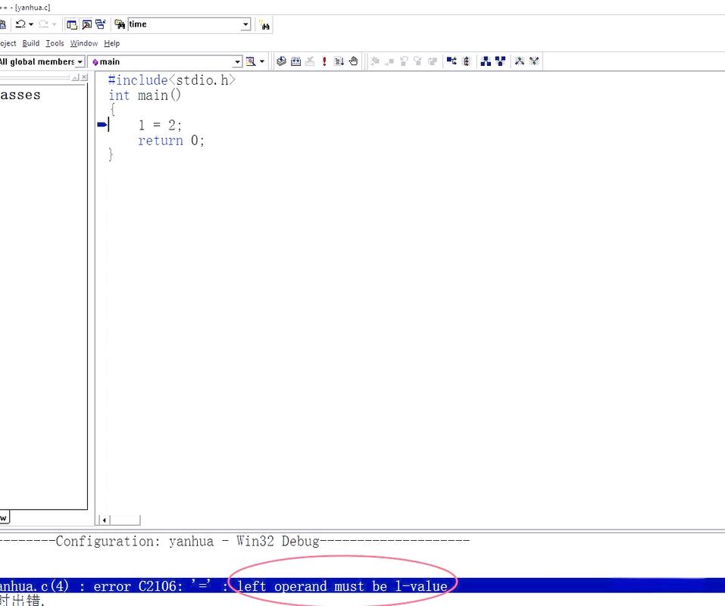The width and height of the screenshot is (725, 606).
Task: Click the Build toolbar icon
Action: point(295,61)
